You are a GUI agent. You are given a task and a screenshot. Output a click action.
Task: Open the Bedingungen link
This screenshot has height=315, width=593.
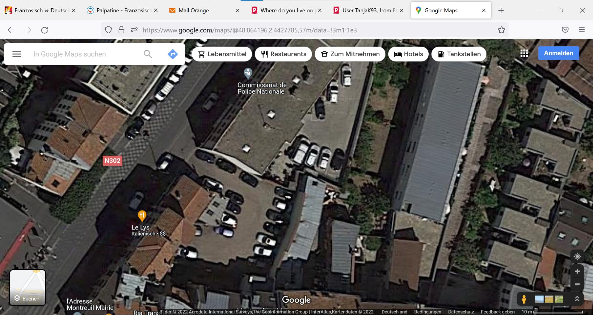coord(428,312)
